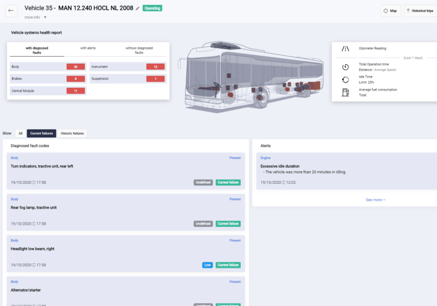Click the stopwatch icon beside Total Operation time
Viewport: 437px width, 306px height.
pyautogui.click(x=345, y=66)
